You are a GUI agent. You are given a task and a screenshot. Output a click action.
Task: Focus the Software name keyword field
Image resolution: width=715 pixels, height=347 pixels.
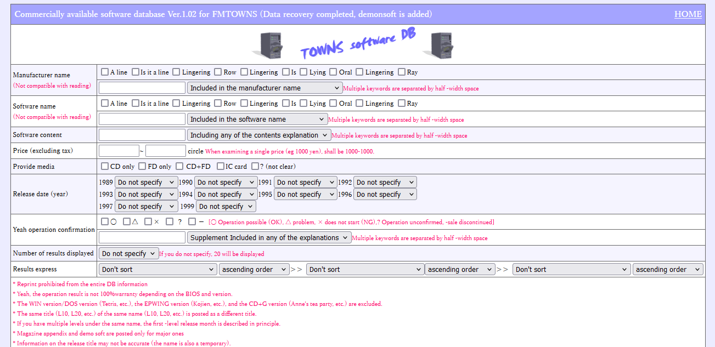pyautogui.click(x=142, y=119)
